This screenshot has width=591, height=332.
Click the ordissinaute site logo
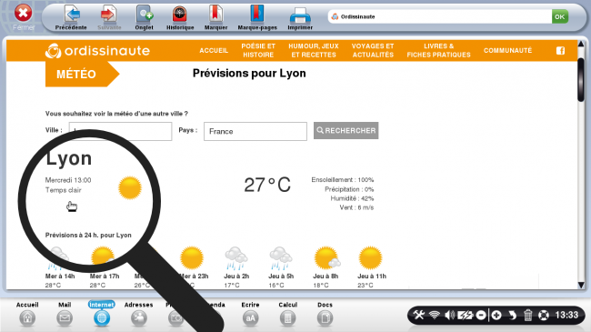(97, 51)
